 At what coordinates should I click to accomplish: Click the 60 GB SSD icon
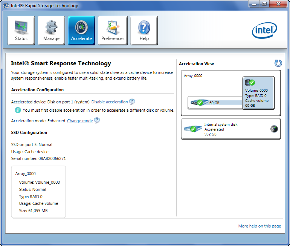click(199, 102)
